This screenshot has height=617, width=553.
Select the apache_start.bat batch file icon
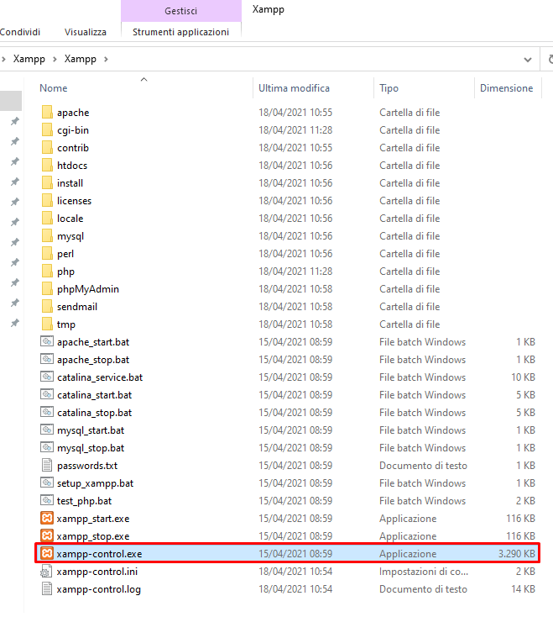click(47, 341)
